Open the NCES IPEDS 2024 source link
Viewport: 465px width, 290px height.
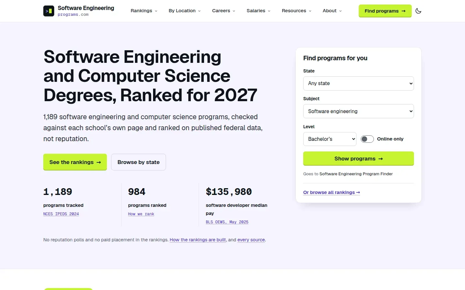pyautogui.click(x=61, y=214)
